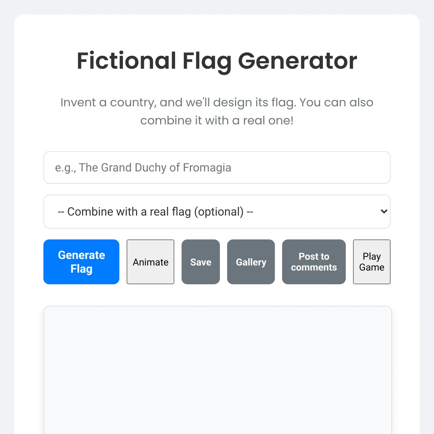Viewport: 434px width, 434px height.
Task: Click the "combine it with a real one!" line
Action: (217, 120)
